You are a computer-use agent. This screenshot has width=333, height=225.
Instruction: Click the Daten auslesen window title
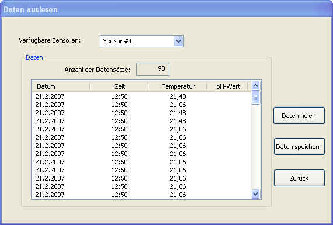[x=30, y=10]
